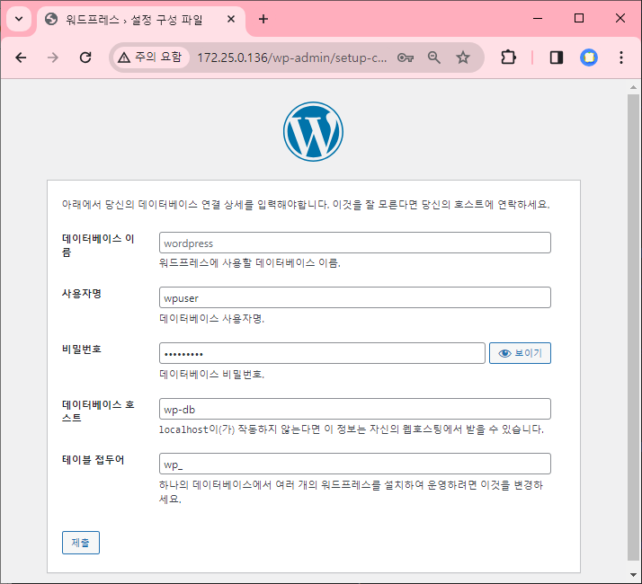Viewport: 642px width, 584px height.
Task: Click the 데이터베이스 이름 label
Action: (x=98, y=245)
